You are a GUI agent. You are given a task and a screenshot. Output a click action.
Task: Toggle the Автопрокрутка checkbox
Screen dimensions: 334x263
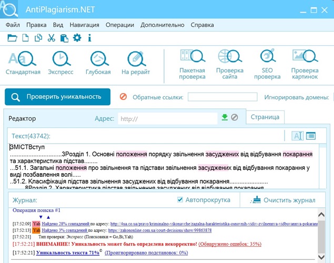(180, 200)
